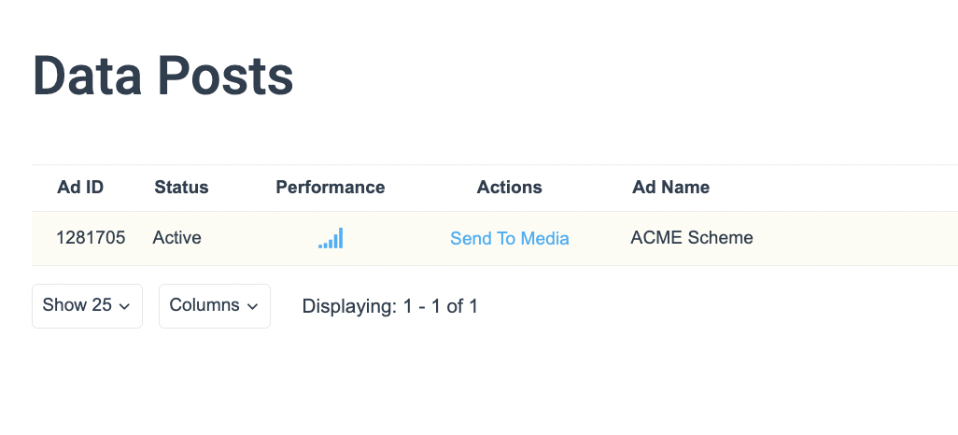Select the ACME Scheme ad name

pyautogui.click(x=692, y=238)
